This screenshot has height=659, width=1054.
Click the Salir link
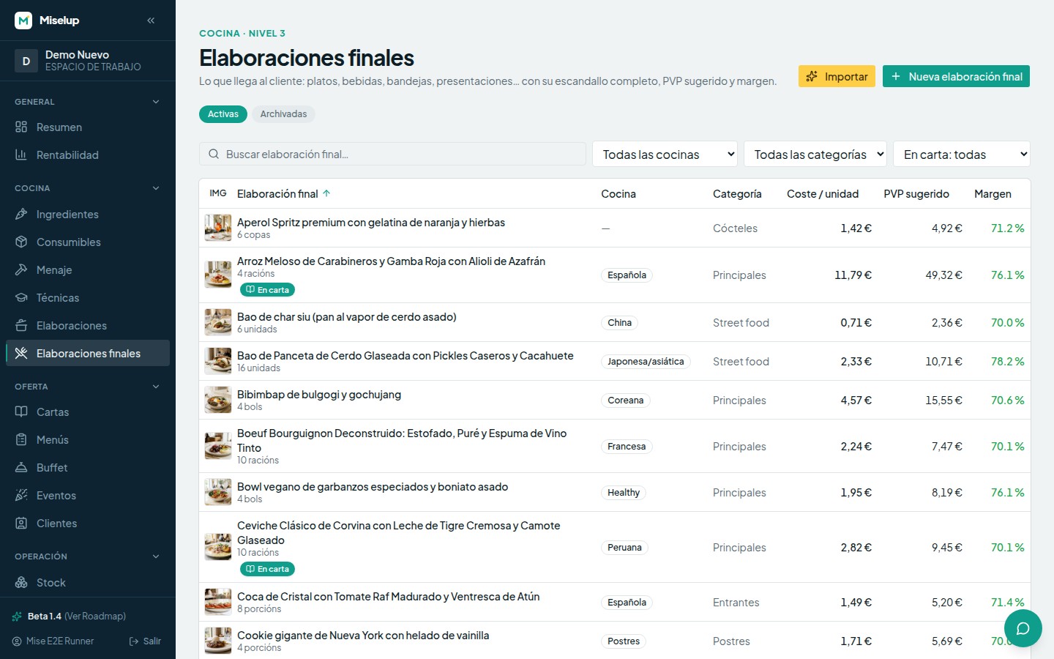pos(145,641)
